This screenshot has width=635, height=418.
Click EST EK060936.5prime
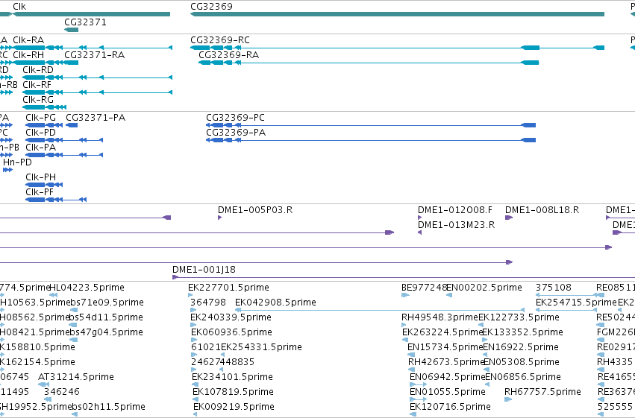point(231,333)
